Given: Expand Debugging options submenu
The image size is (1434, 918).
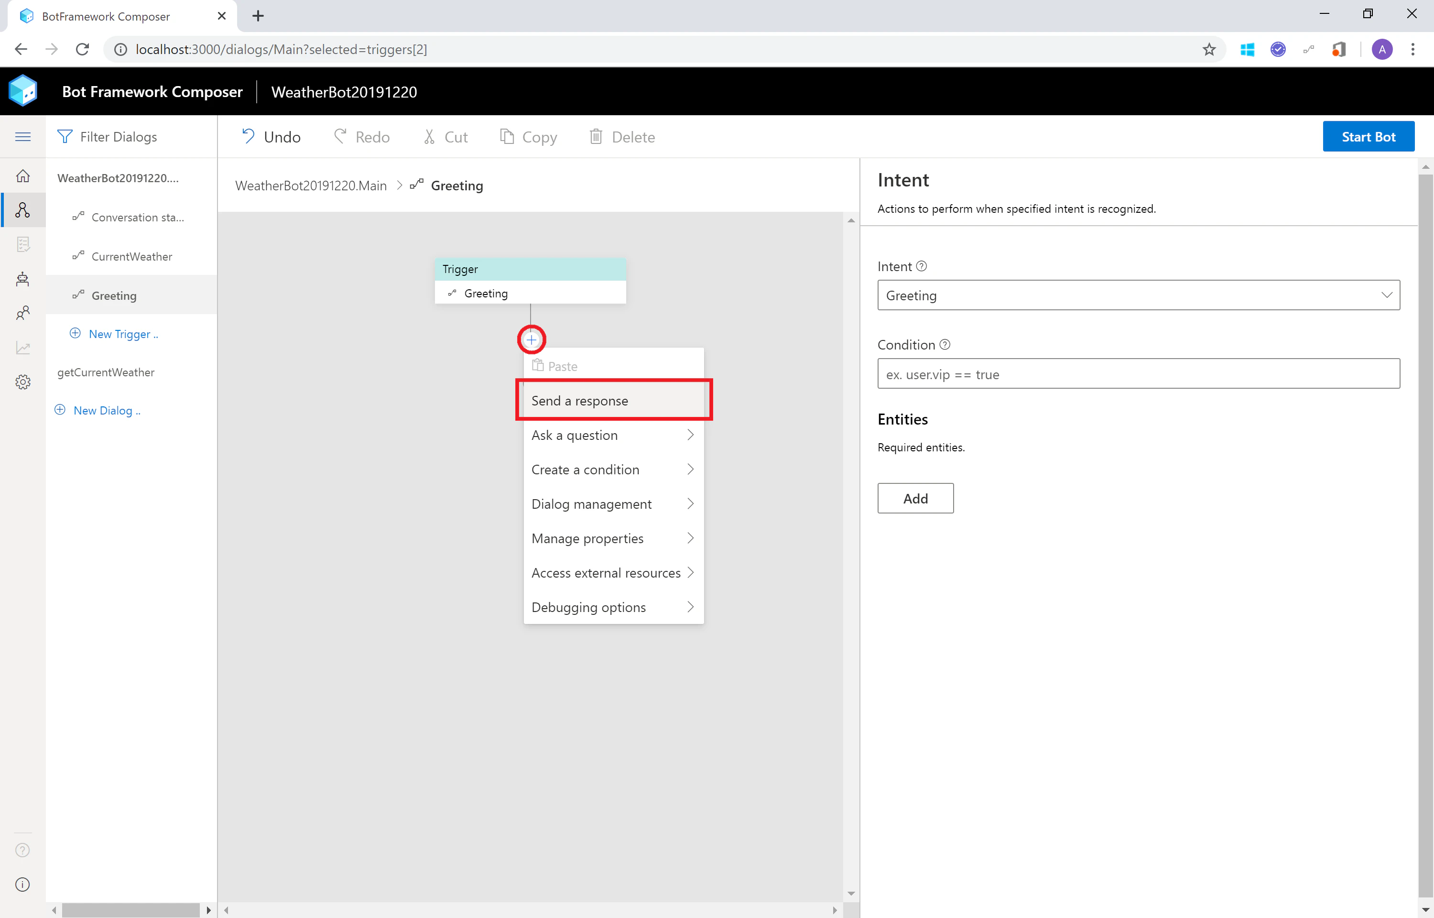Looking at the screenshot, I should coord(613,607).
